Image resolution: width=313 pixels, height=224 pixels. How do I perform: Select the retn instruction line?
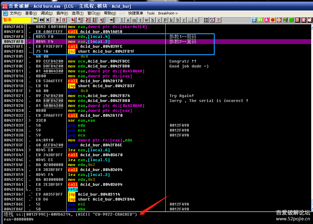pos(73,189)
